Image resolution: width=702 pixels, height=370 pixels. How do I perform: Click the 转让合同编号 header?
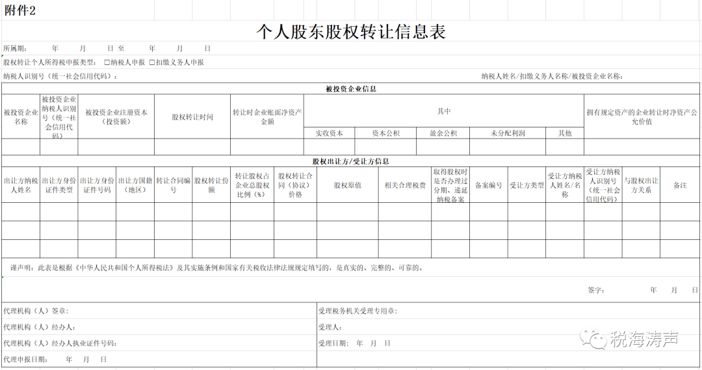174,185
